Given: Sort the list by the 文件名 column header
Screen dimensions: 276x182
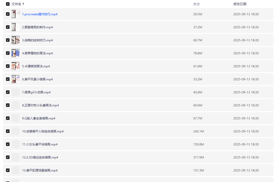Looking at the screenshot, I should (16, 4).
